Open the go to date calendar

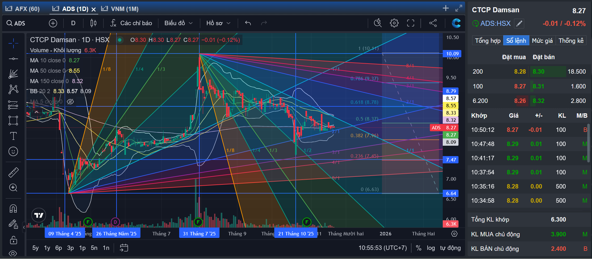point(124,248)
